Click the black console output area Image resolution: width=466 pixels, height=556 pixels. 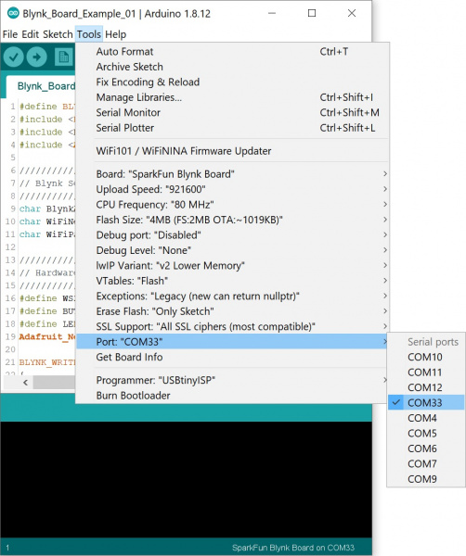186,479
